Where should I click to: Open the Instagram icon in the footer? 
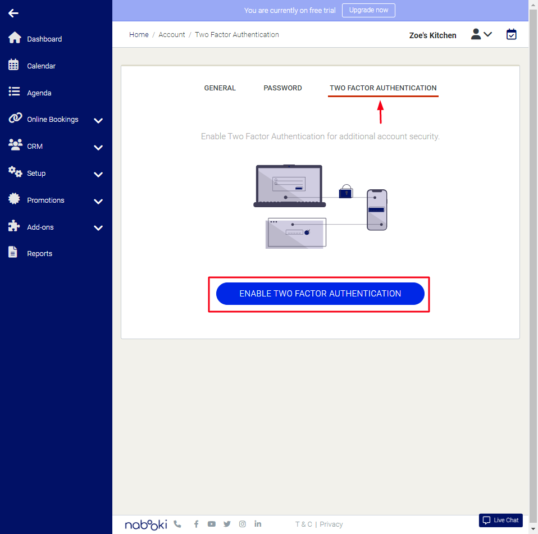click(x=242, y=524)
